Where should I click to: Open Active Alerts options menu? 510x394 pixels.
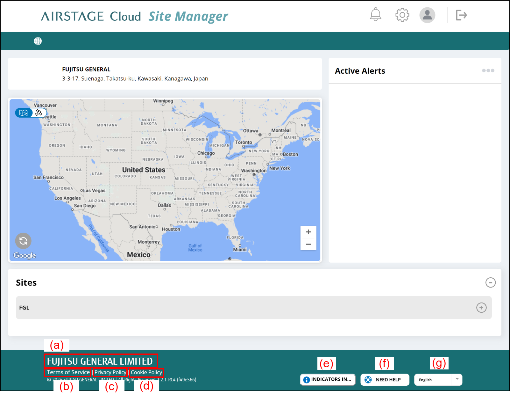pyautogui.click(x=488, y=70)
